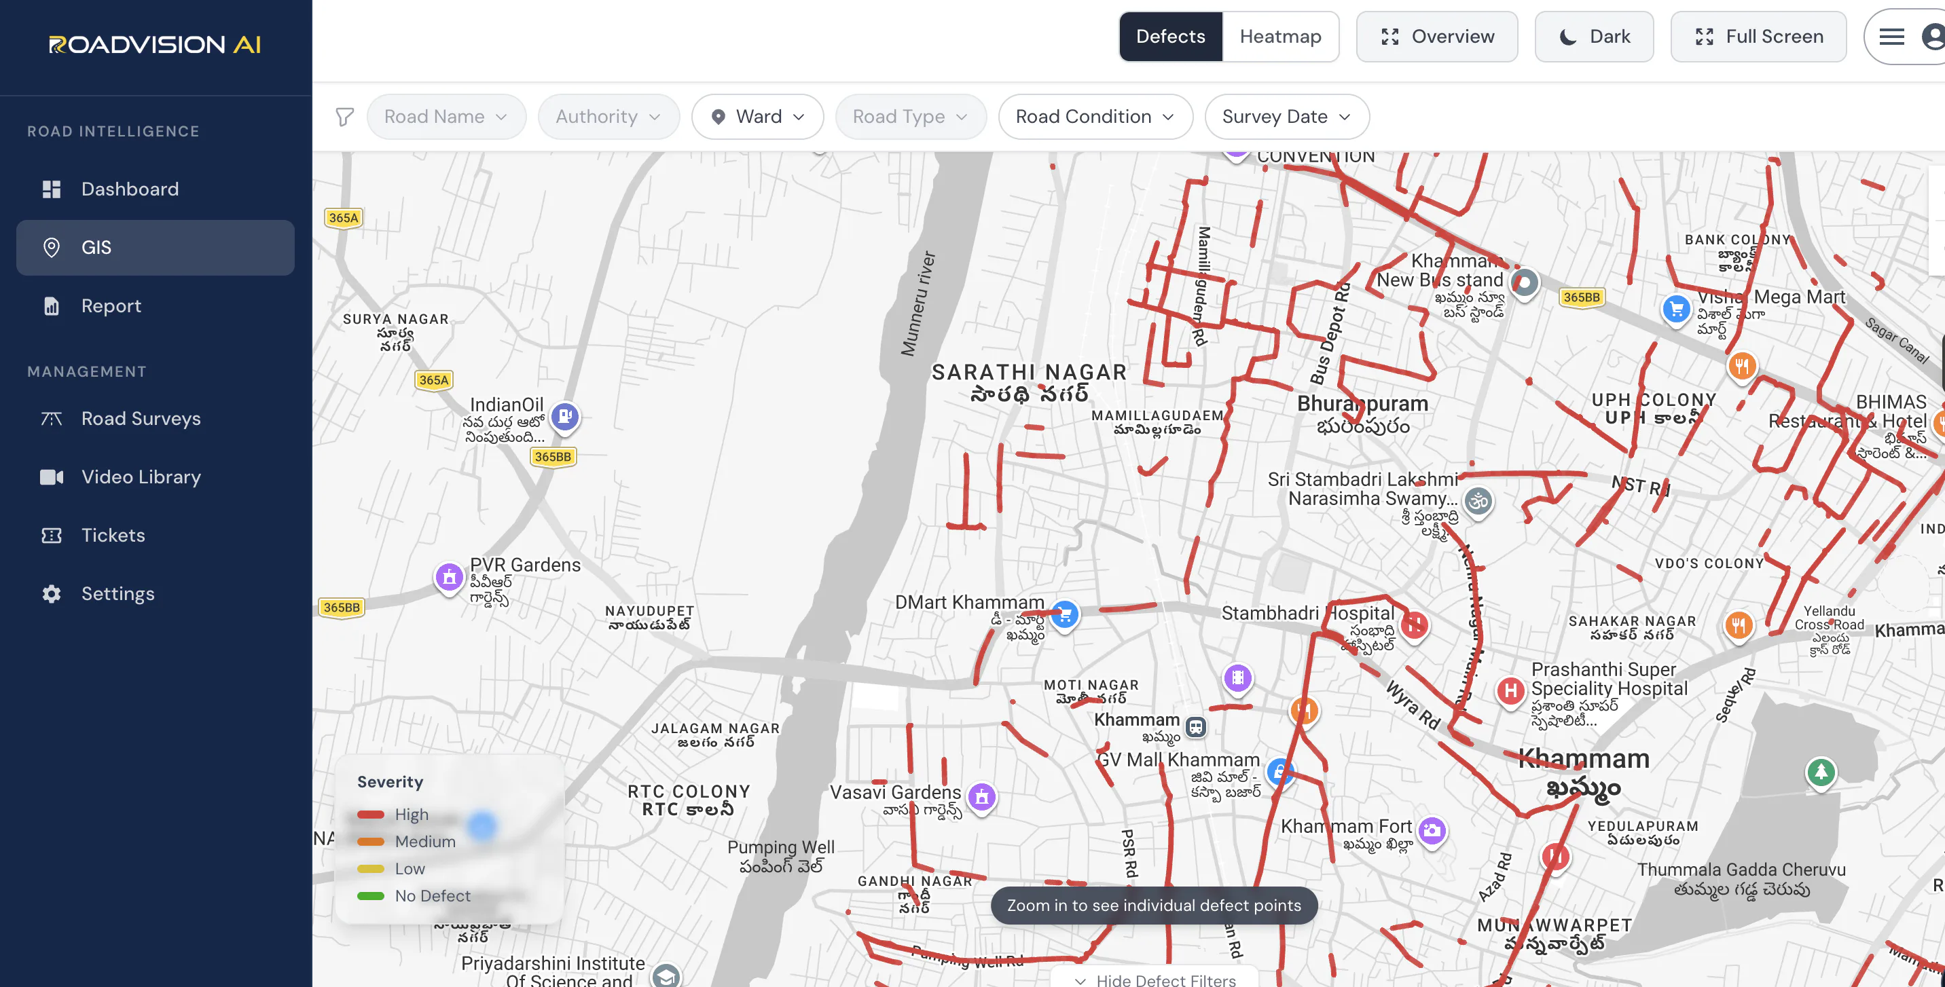Click the Overview button
The image size is (1945, 987).
pyautogui.click(x=1436, y=36)
